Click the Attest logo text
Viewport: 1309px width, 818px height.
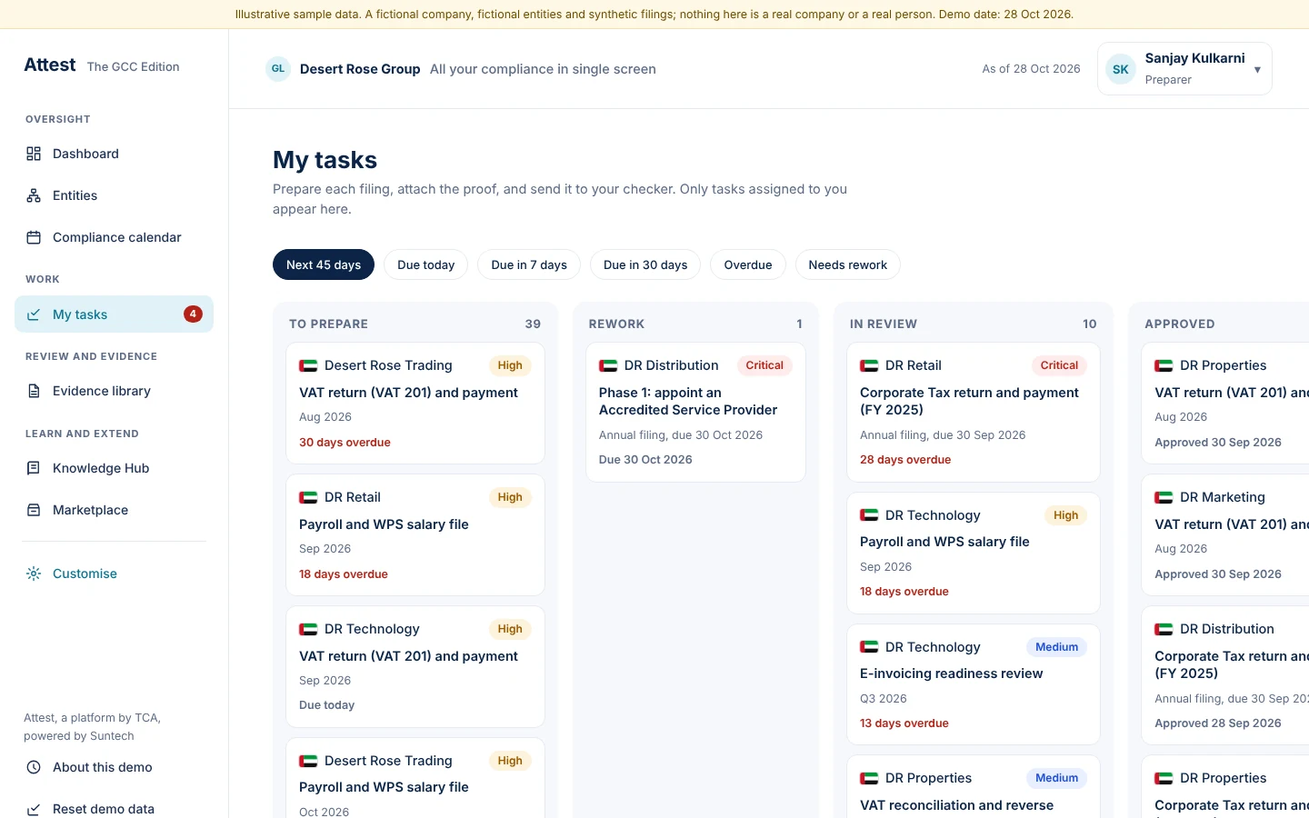coord(50,65)
